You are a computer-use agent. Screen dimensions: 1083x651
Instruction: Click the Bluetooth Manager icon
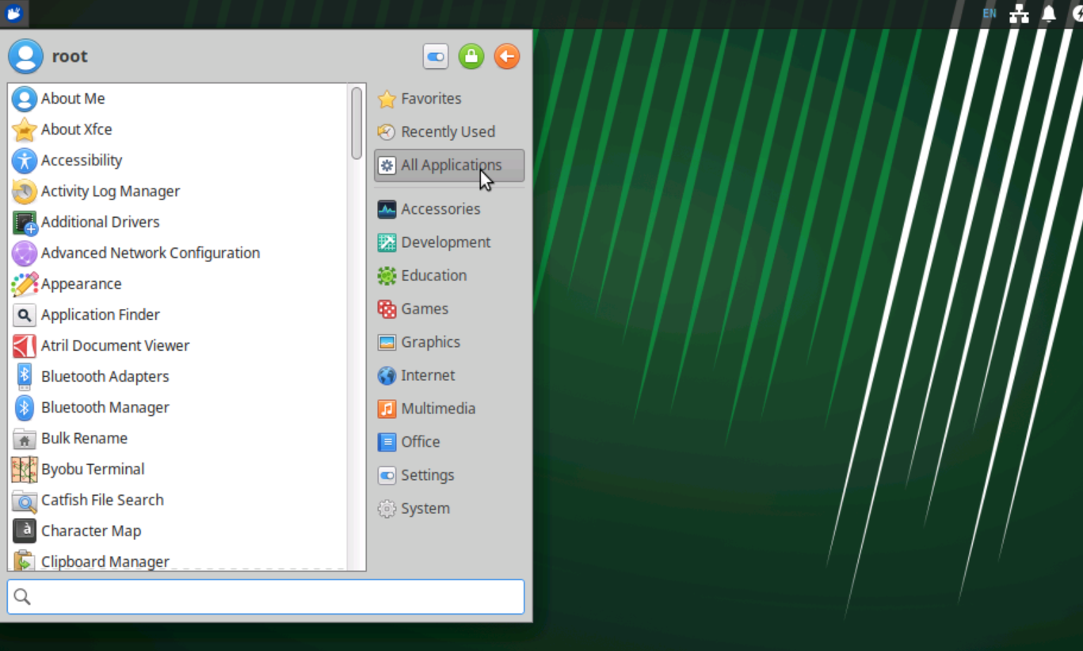click(x=25, y=408)
